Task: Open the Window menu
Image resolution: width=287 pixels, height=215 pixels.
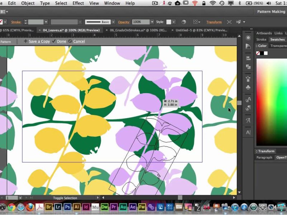Action: point(112,3)
